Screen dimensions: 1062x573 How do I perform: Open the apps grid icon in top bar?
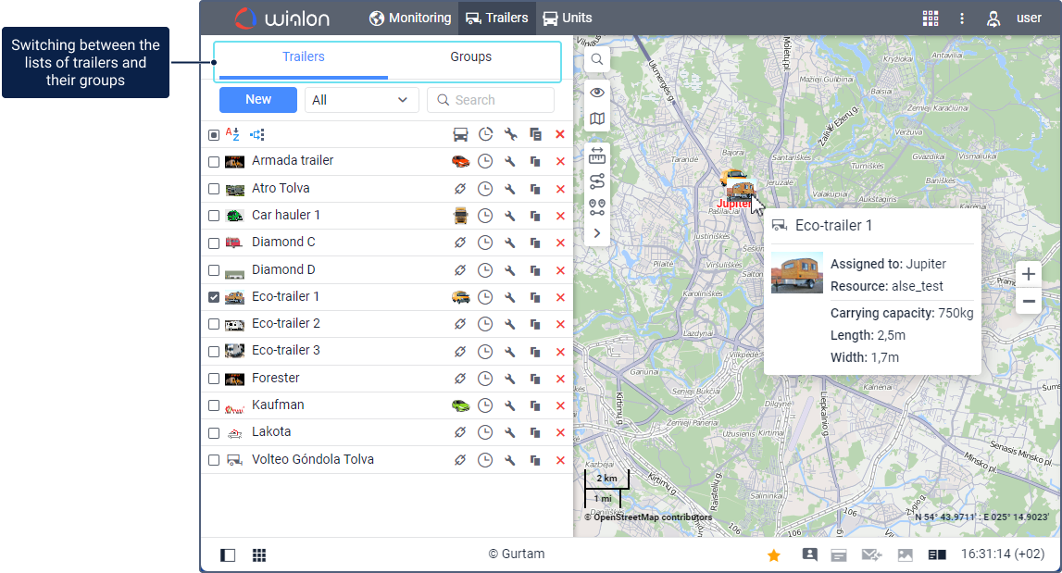931,19
